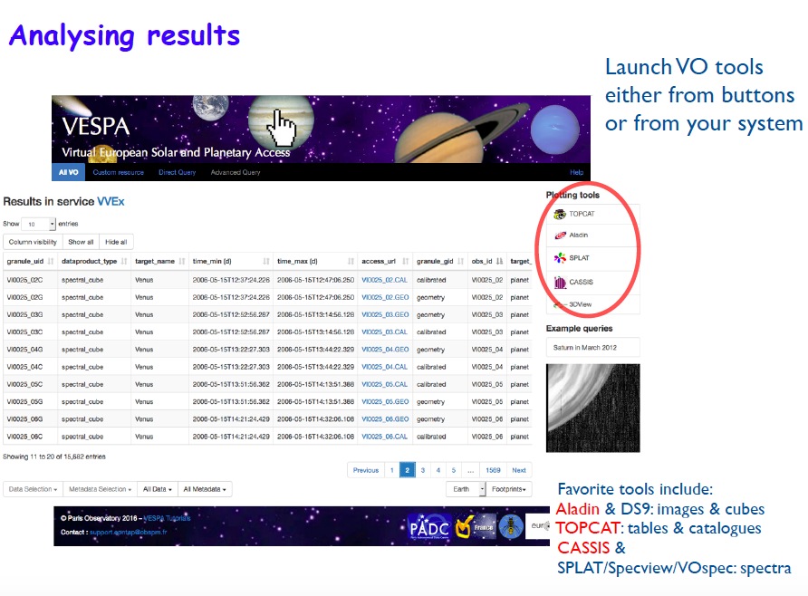Open the Direct Query tab
808x596 pixels.
coord(177,173)
